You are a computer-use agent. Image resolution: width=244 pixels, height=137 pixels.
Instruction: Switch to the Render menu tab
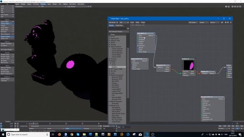pos(43,4)
